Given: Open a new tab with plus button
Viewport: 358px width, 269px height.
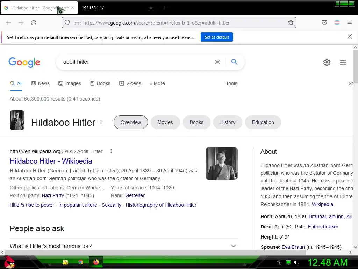Looking at the screenshot, I should 164,8.
